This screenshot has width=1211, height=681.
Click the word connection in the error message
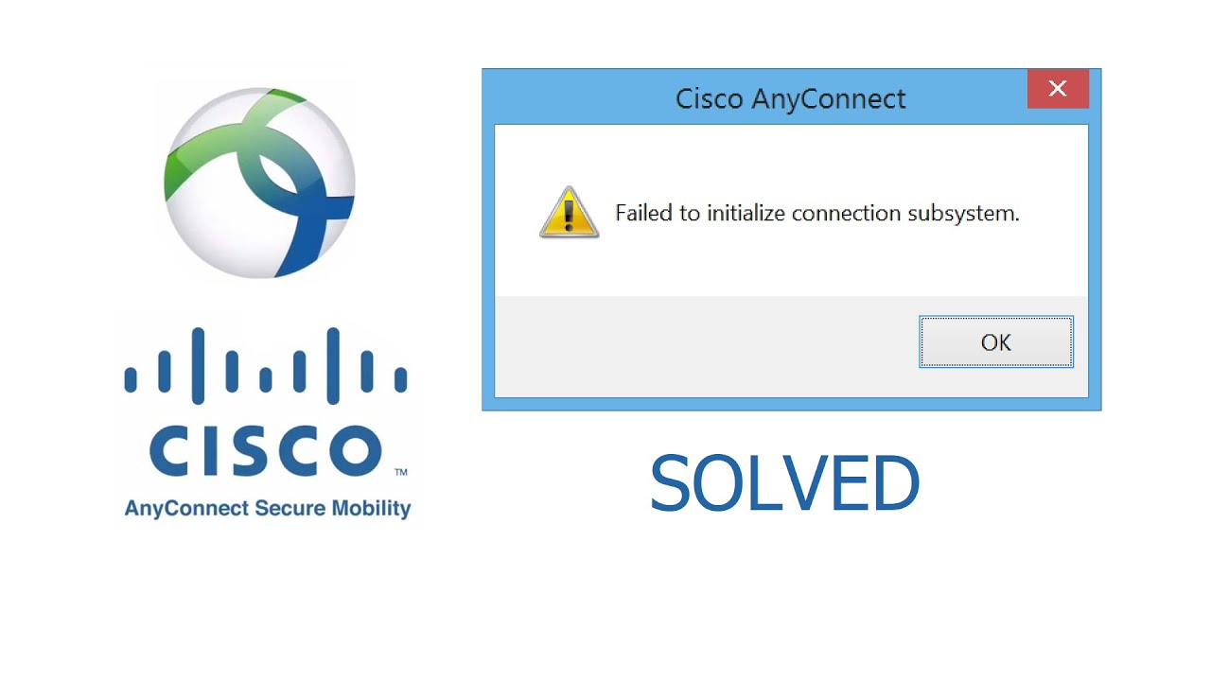tap(846, 213)
